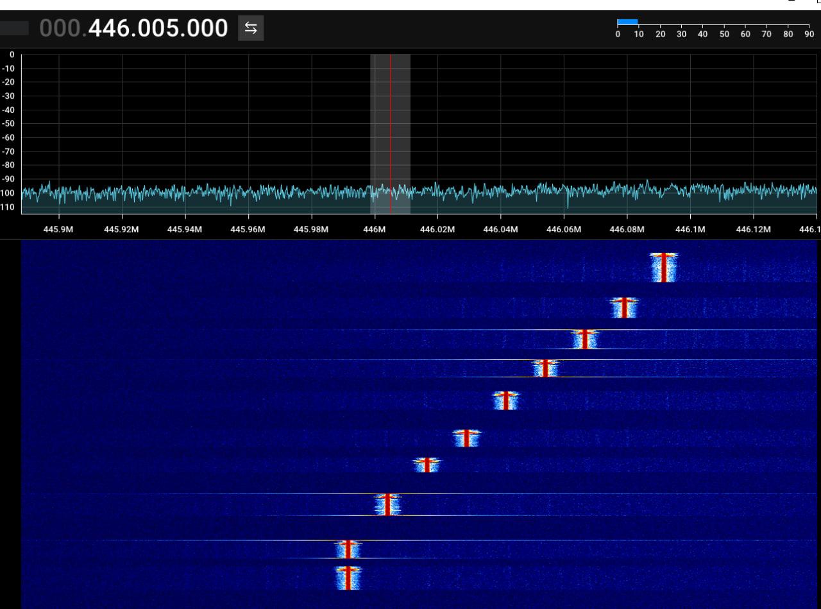Click the 446.06M frequency scale label

564,230
